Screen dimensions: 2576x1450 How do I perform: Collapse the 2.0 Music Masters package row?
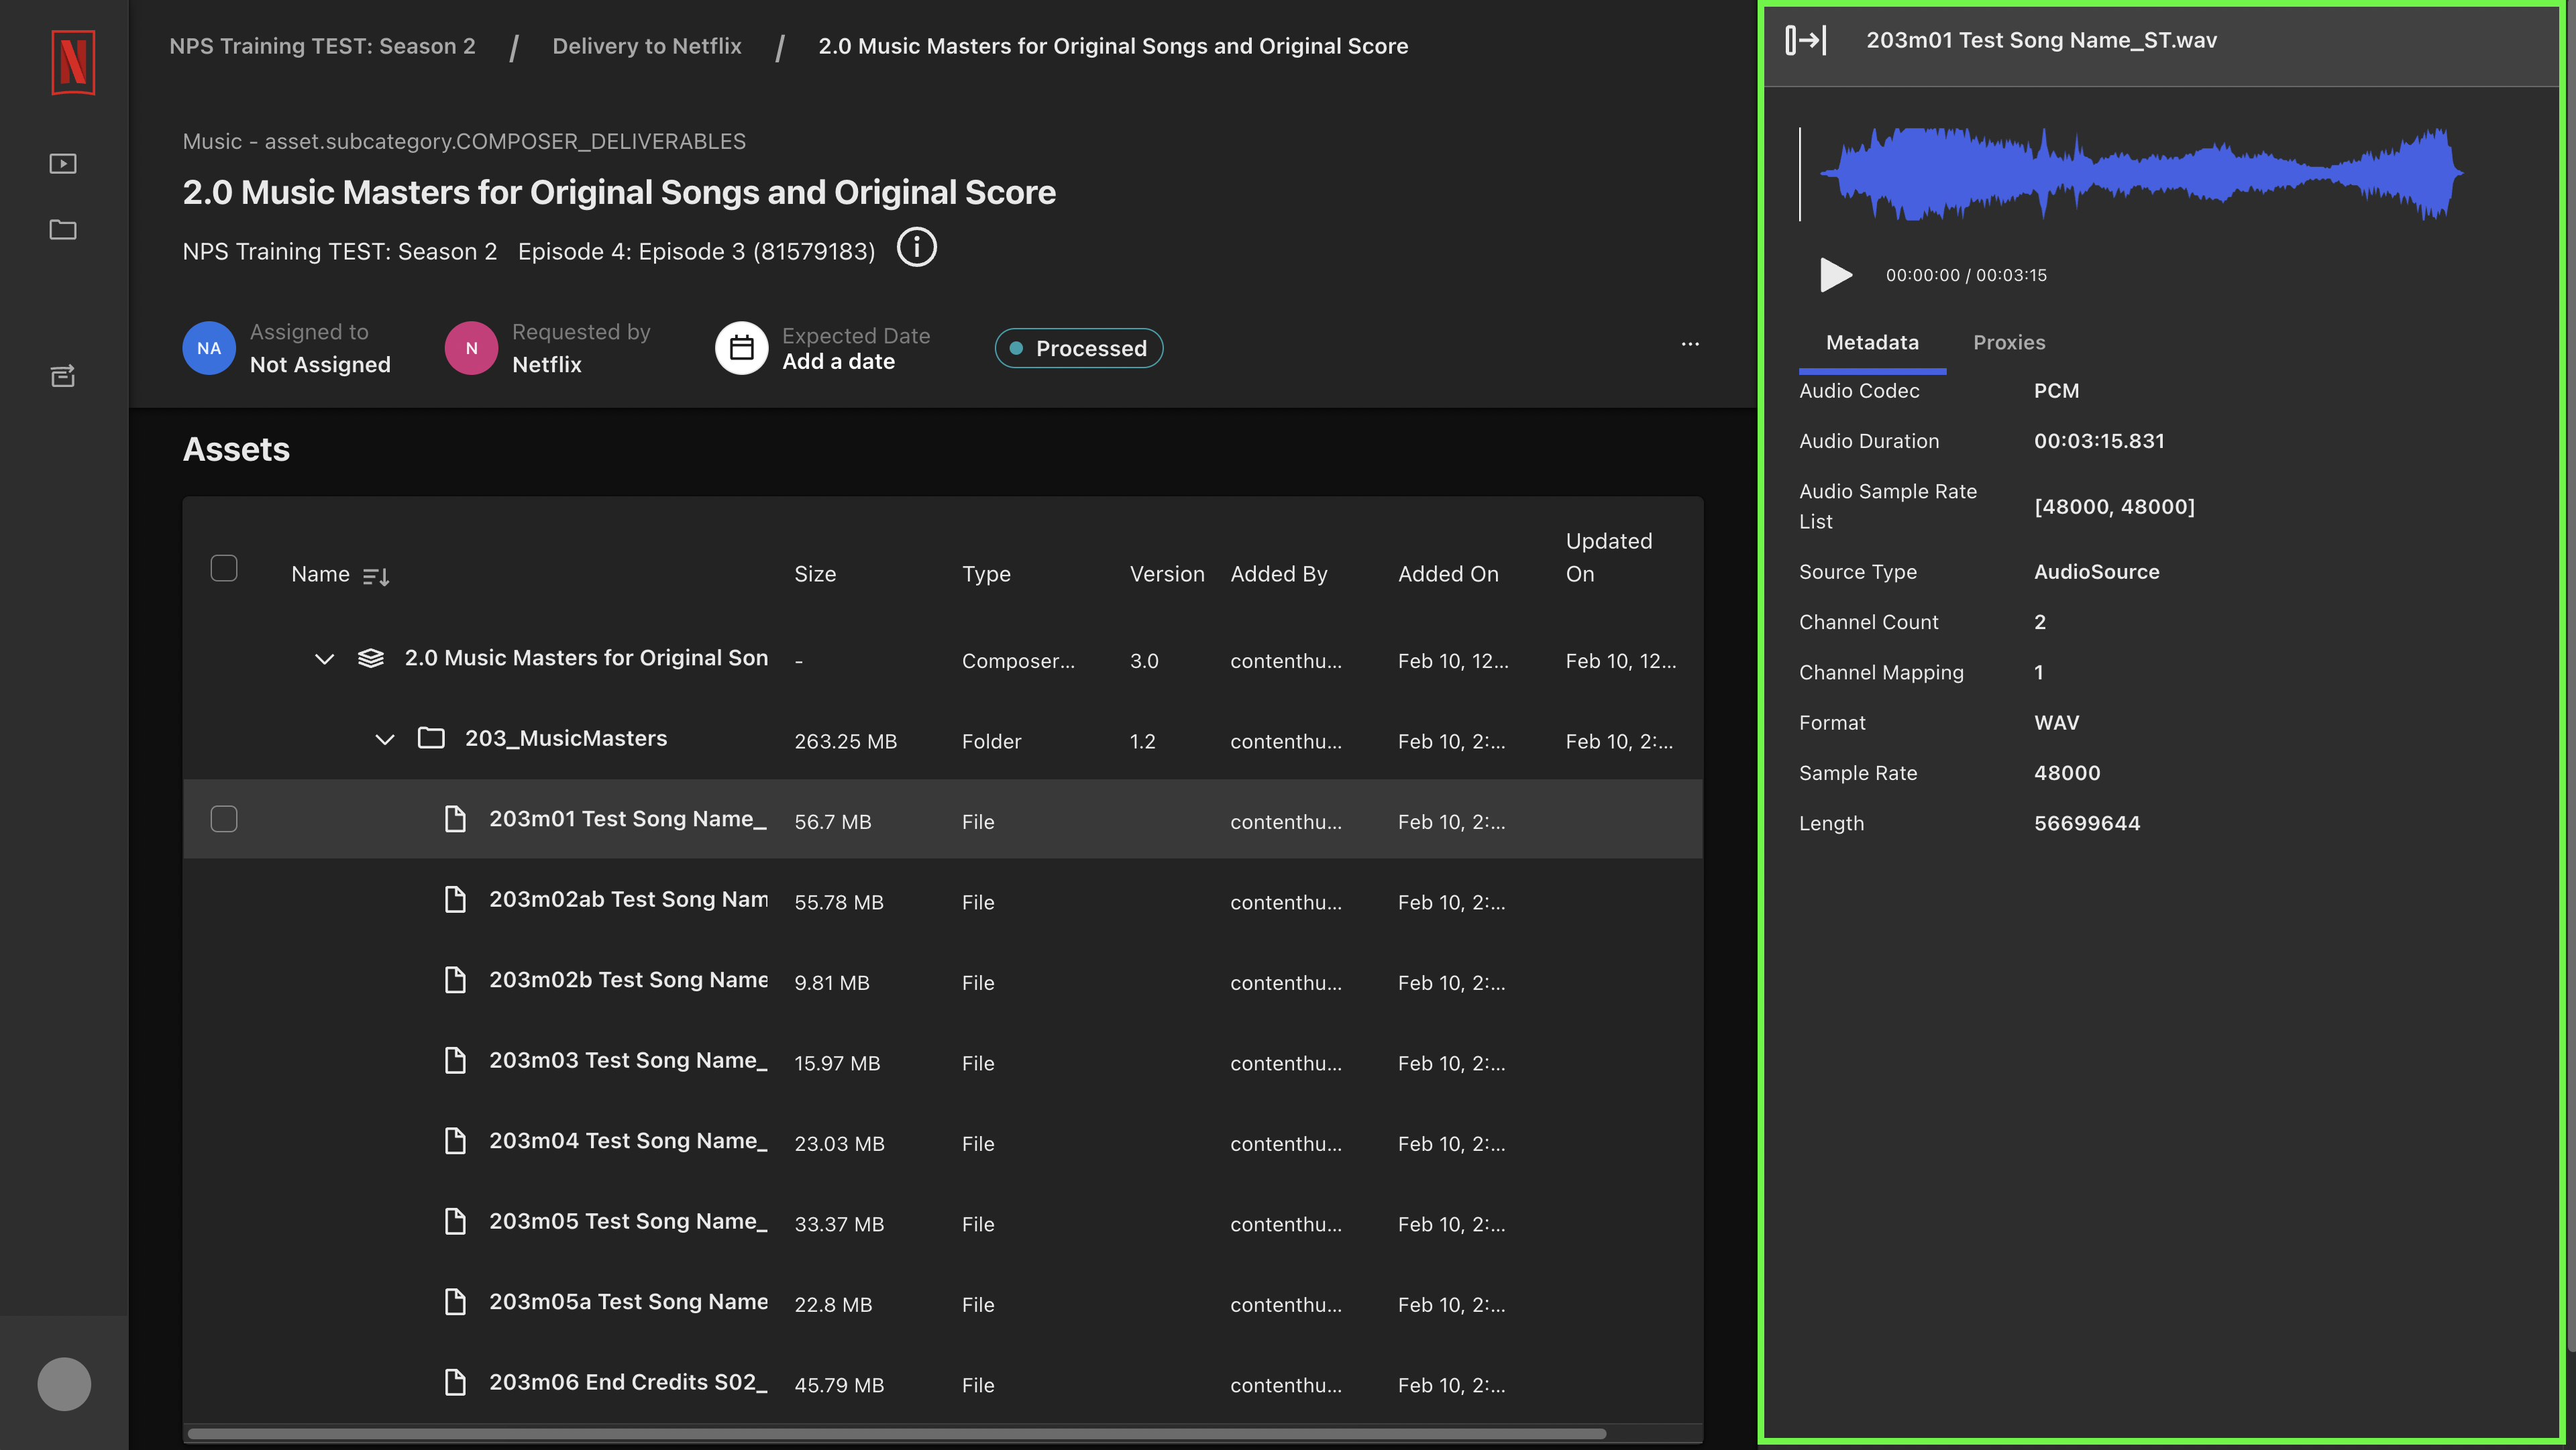pos(324,659)
